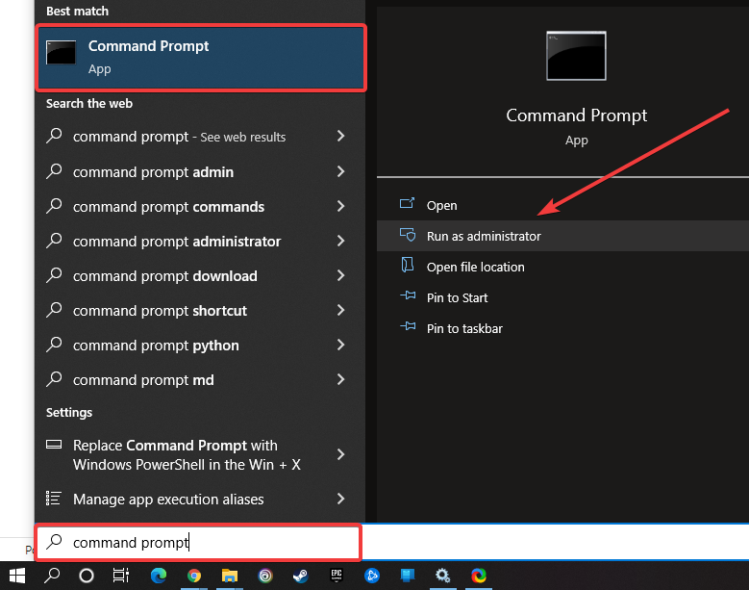Open the gears settings app on taskbar
749x590 pixels.
pos(443,576)
